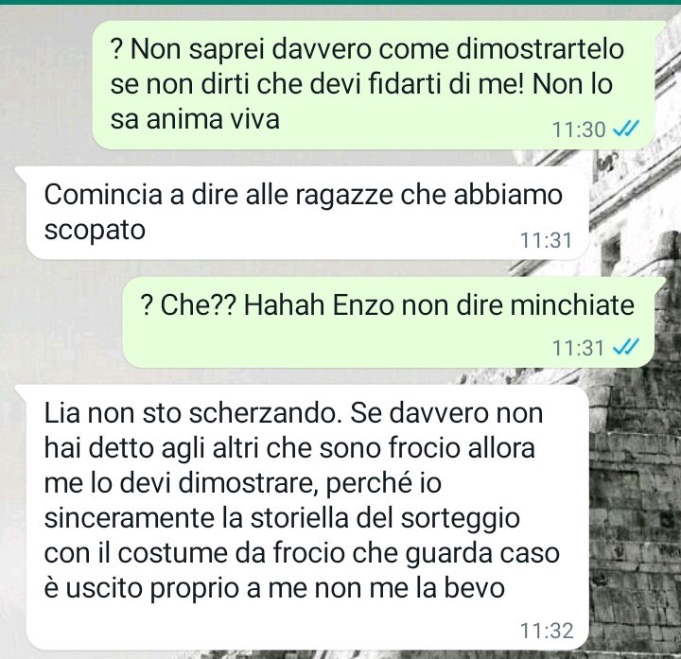Select the 'Comincia a dire alle ragazze' message
This screenshot has width=681, height=659.
[x=307, y=213]
